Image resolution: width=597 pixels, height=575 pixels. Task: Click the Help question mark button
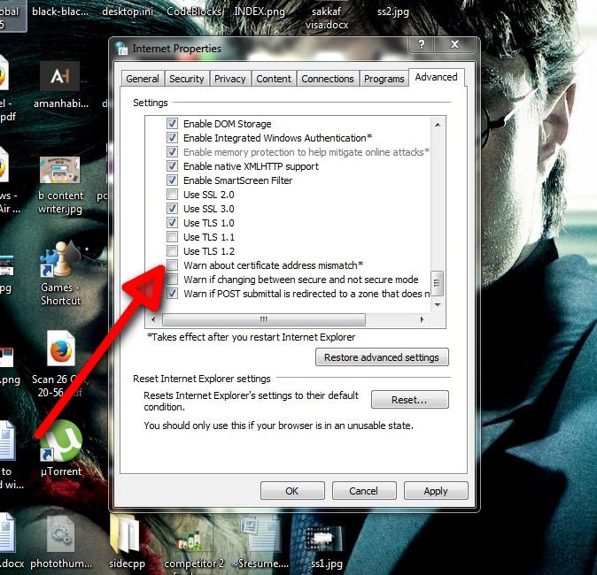point(422,44)
